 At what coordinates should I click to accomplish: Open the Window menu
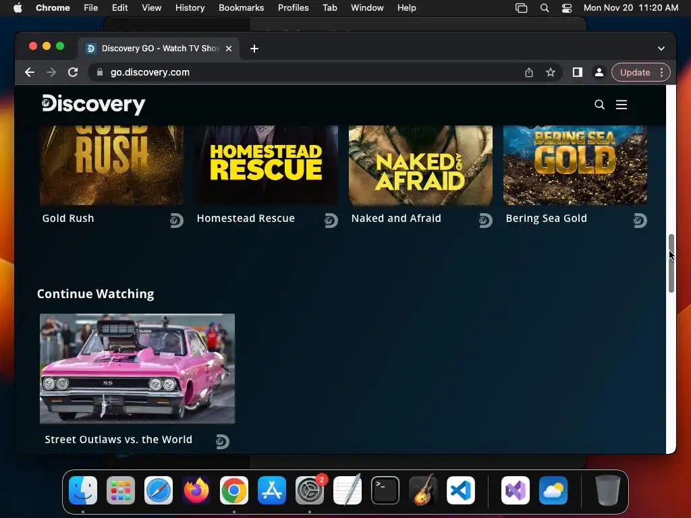(x=367, y=8)
